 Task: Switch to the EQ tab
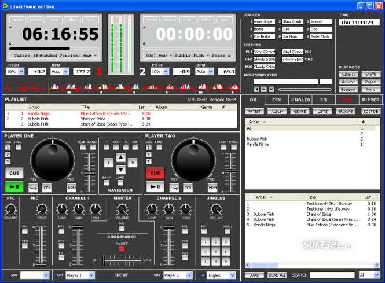pyautogui.click(x=324, y=100)
